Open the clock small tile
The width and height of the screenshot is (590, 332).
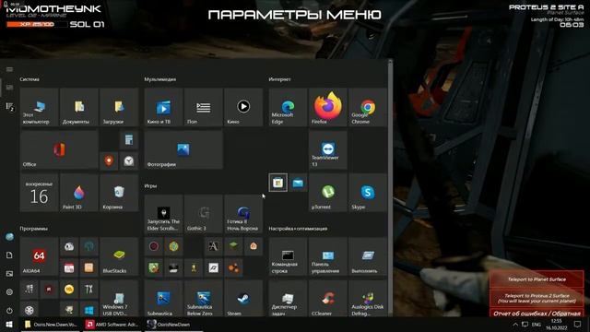click(129, 160)
